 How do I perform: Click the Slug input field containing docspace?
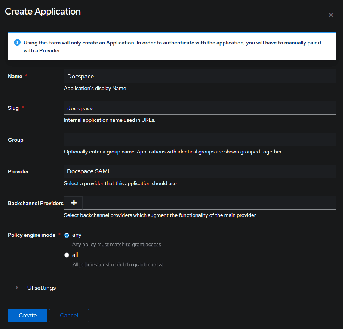click(200, 108)
